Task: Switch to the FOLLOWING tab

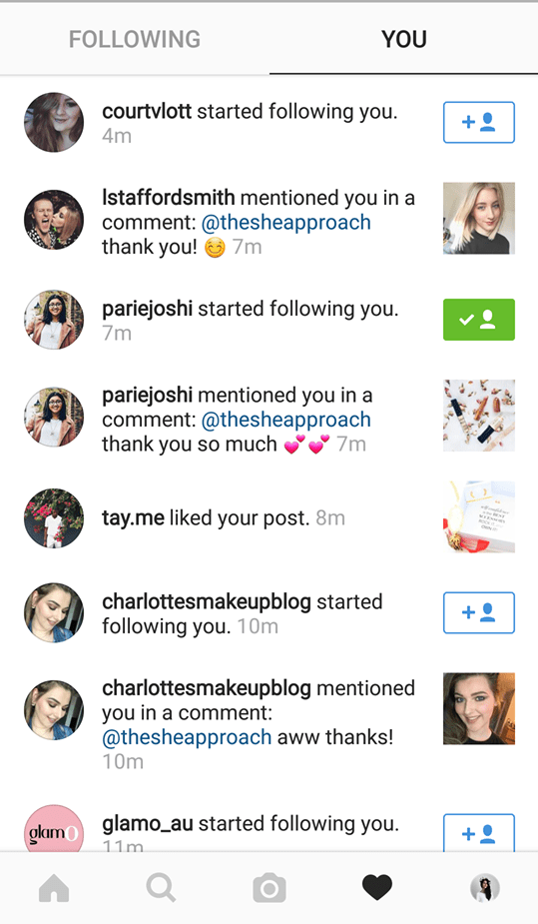Action: tap(134, 39)
